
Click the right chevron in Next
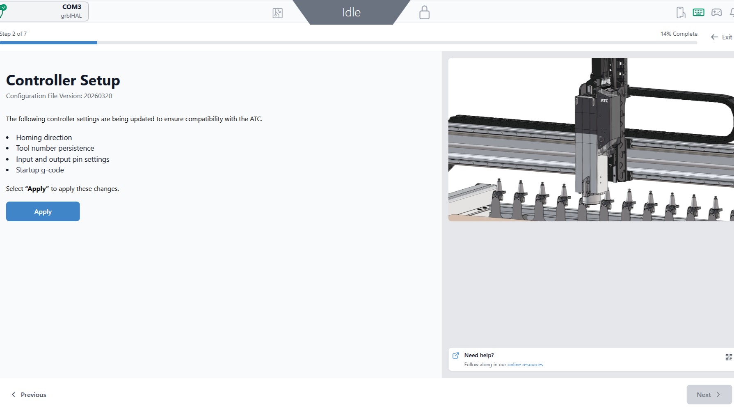718,395
